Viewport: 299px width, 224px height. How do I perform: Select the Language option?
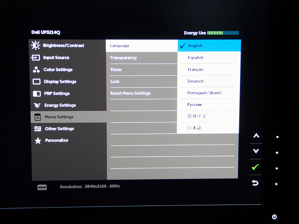tap(142, 46)
